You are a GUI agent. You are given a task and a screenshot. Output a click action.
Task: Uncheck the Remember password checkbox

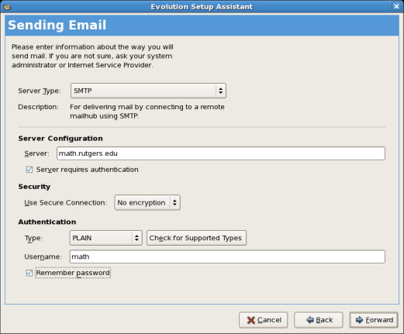29,273
